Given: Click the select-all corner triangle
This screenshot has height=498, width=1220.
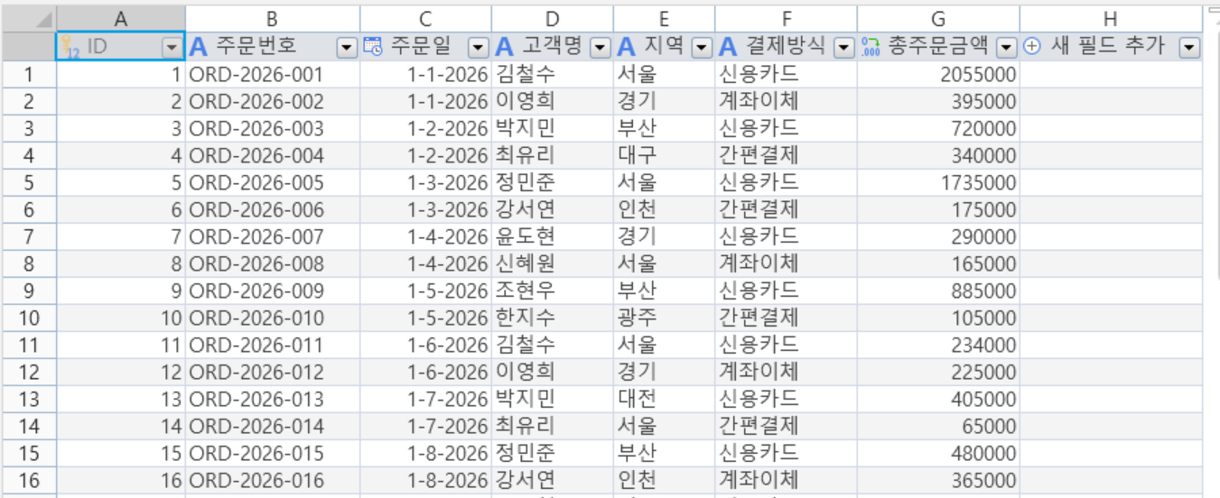Looking at the screenshot, I should [45, 20].
